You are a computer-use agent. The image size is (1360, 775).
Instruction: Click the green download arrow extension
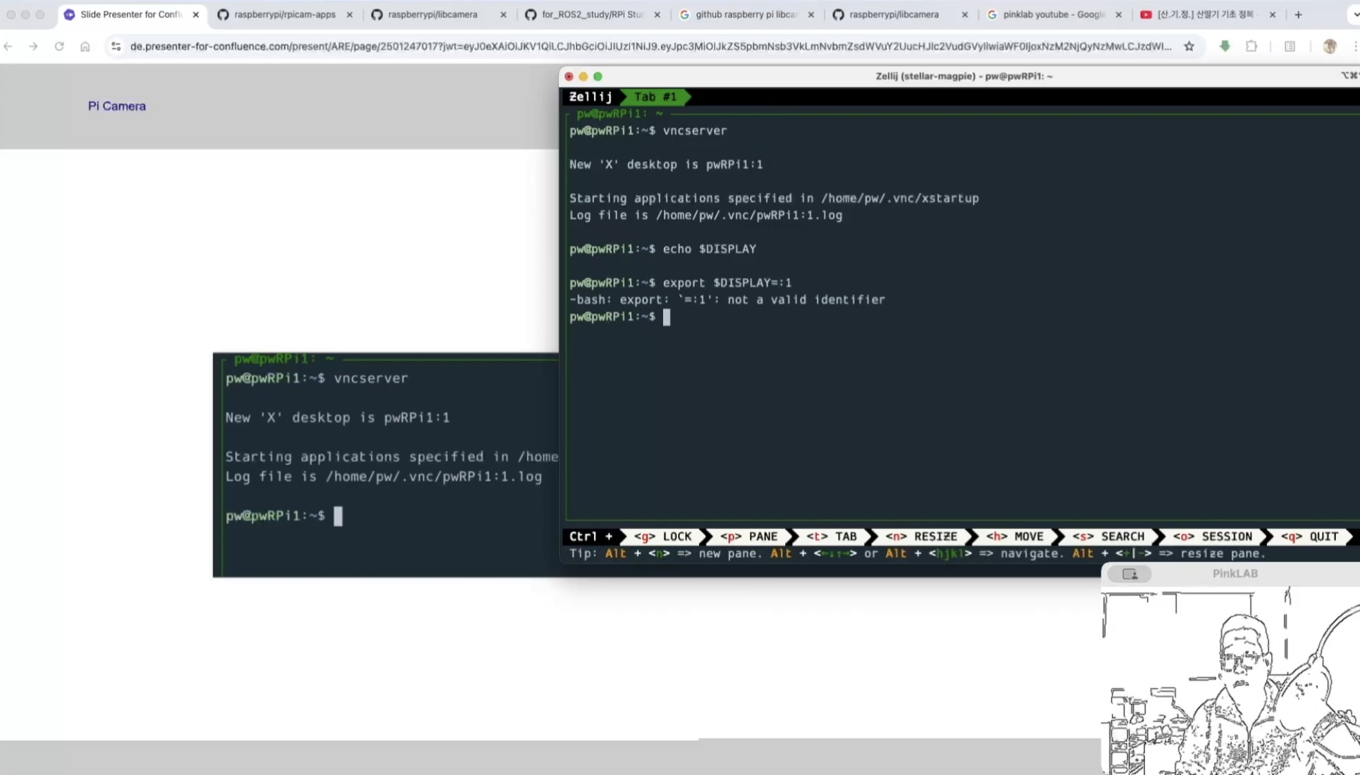(1225, 46)
